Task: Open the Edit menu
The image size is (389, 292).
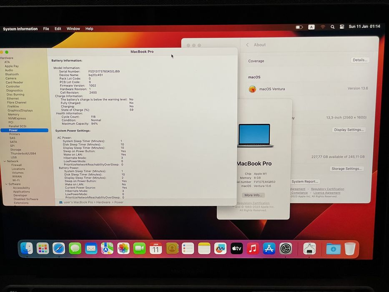Action: coord(58,28)
